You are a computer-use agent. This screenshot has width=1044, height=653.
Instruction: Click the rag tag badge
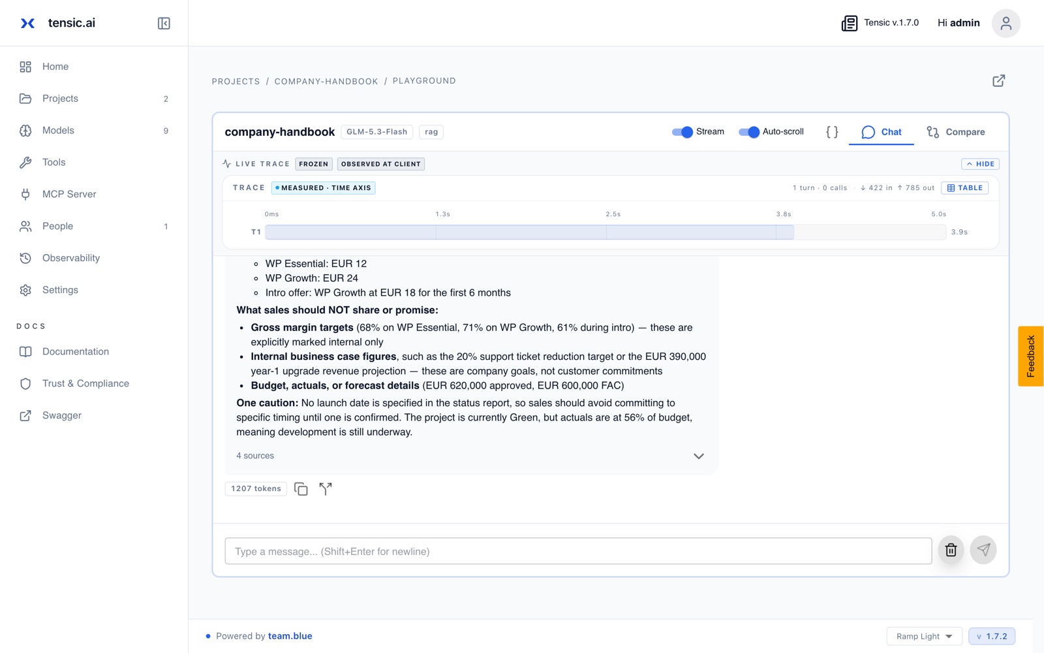coord(431,132)
